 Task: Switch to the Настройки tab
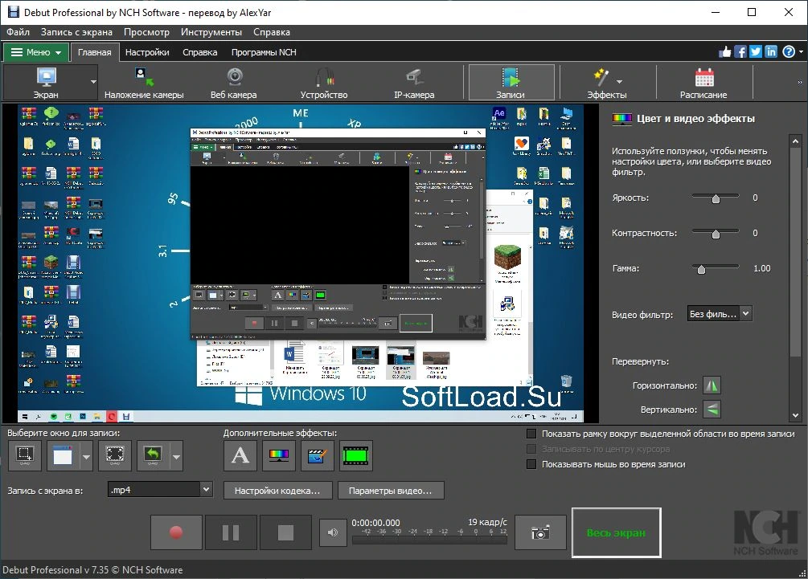pos(147,52)
